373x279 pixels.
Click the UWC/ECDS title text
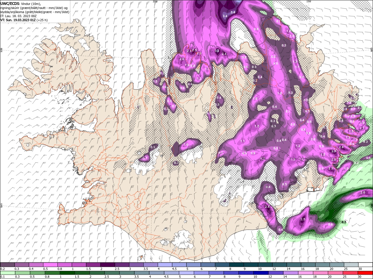[x=10, y=3]
